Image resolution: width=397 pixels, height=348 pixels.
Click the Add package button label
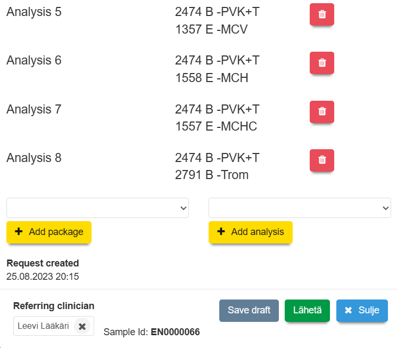click(x=56, y=232)
